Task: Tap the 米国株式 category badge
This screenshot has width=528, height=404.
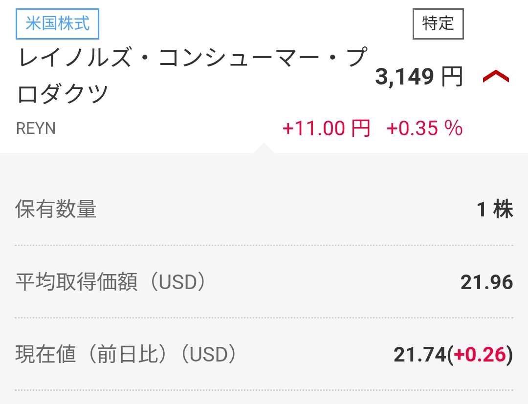Action: (x=58, y=23)
